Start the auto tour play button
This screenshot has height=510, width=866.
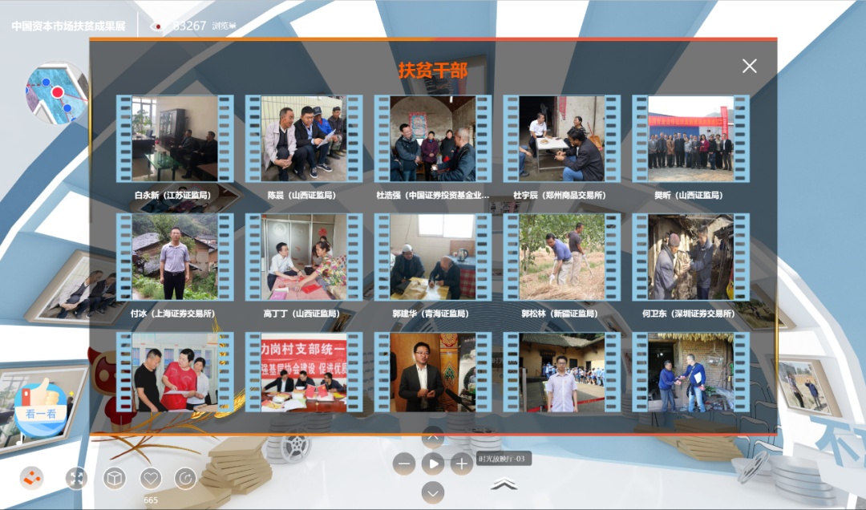[x=433, y=464]
